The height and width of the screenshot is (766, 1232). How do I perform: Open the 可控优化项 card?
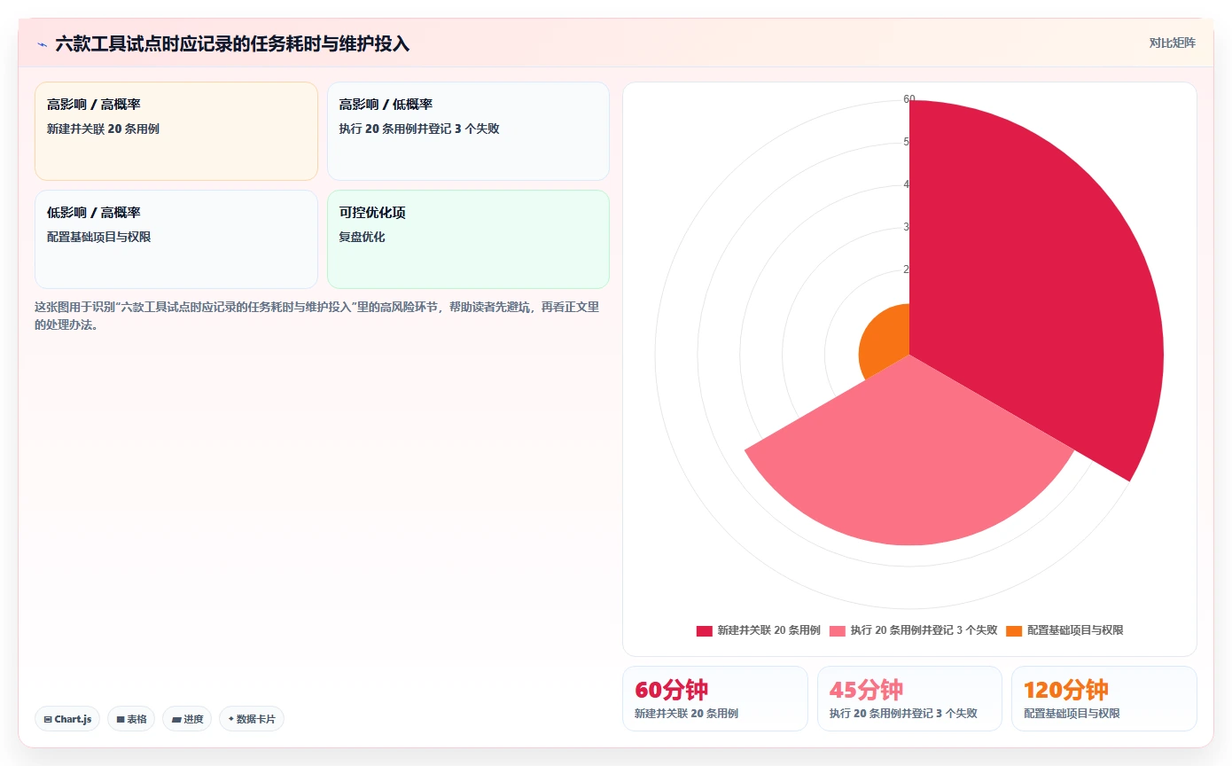[468, 239]
